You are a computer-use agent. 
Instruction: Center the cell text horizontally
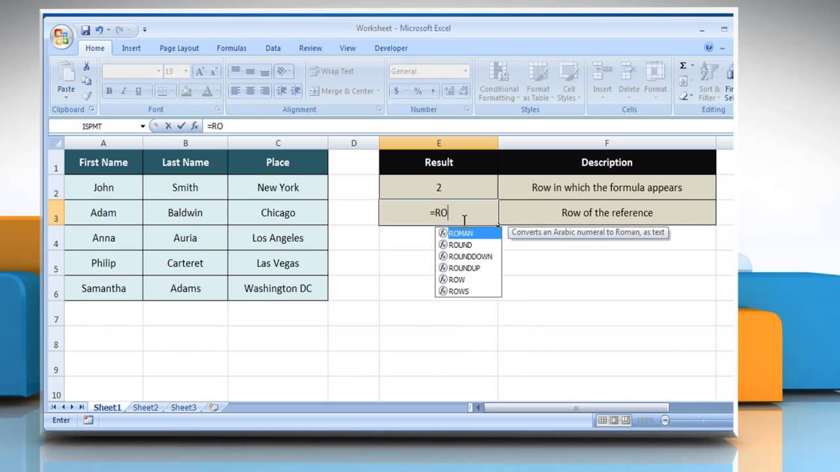tap(250, 91)
